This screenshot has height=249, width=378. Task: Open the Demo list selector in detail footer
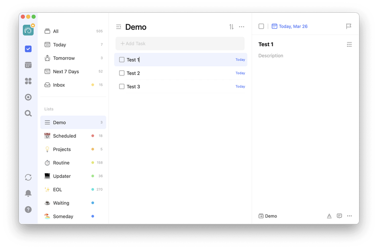[268, 216]
